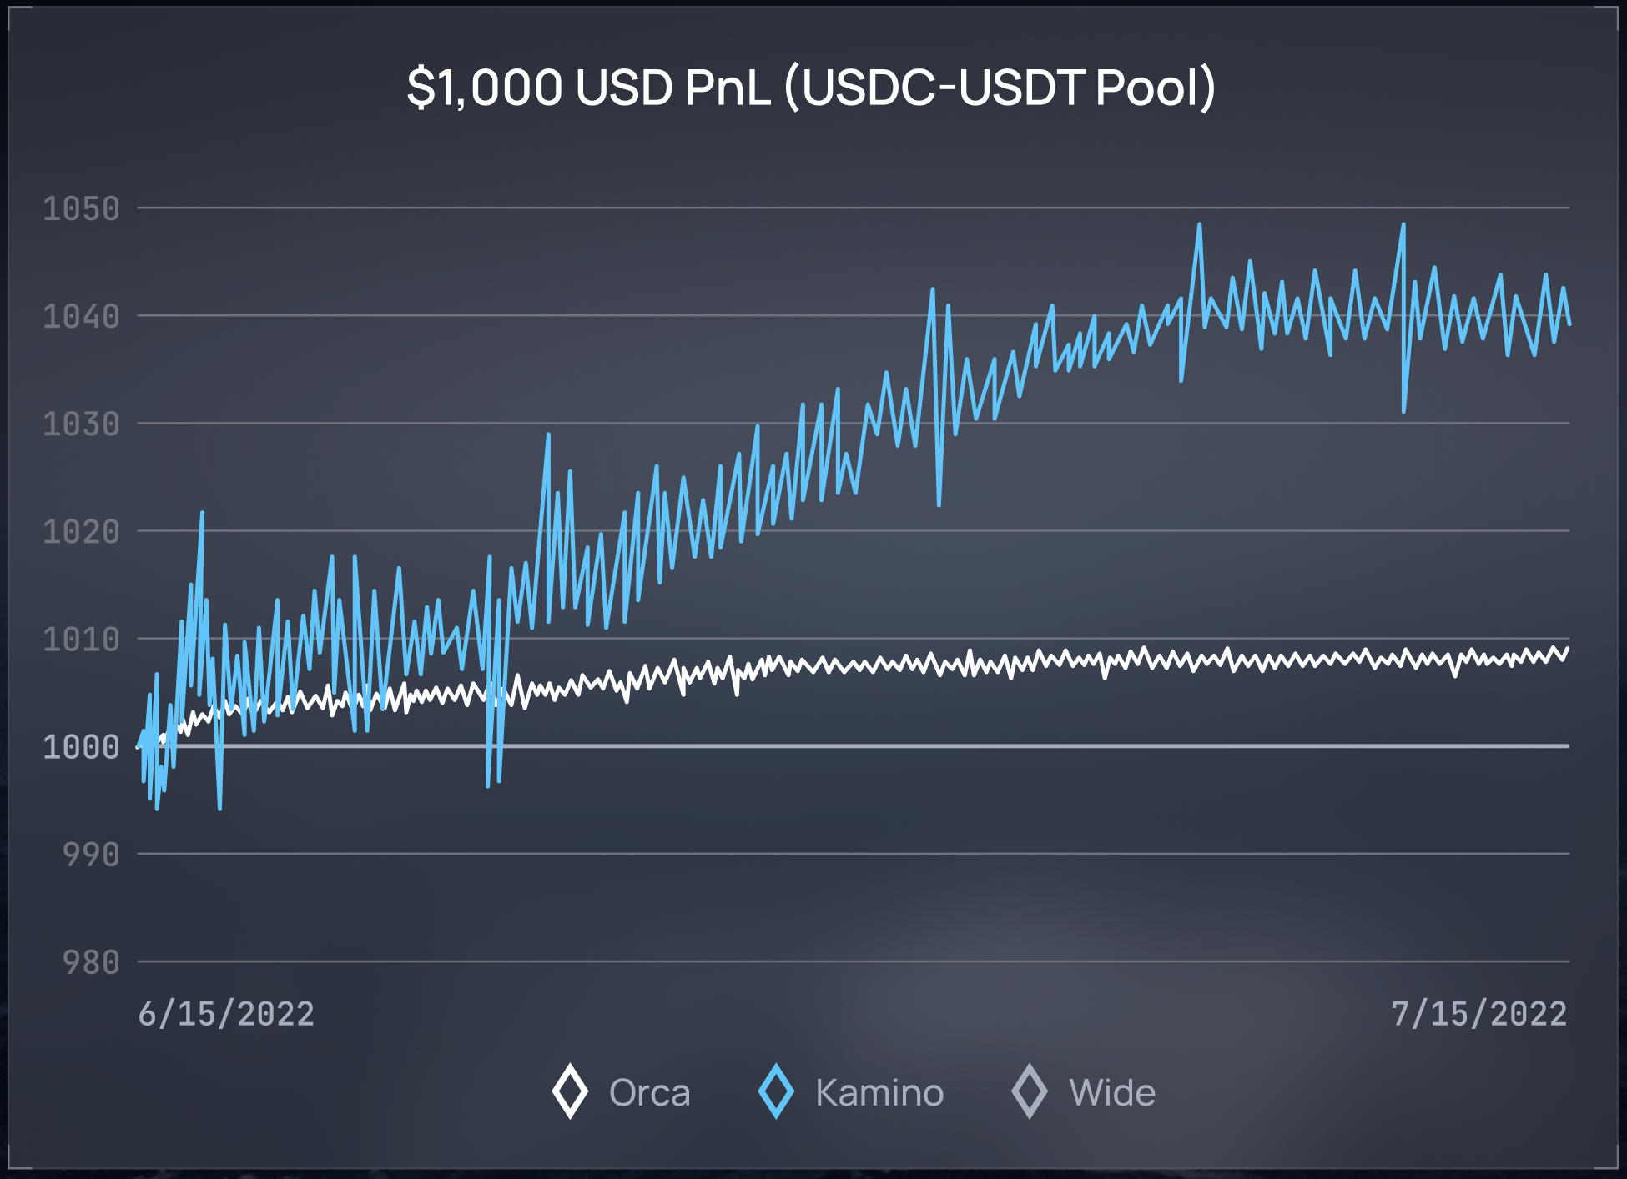Image resolution: width=1627 pixels, height=1179 pixels.
Task: Click the 1020 y-axis tick label
Action: [x=81, y=532]
